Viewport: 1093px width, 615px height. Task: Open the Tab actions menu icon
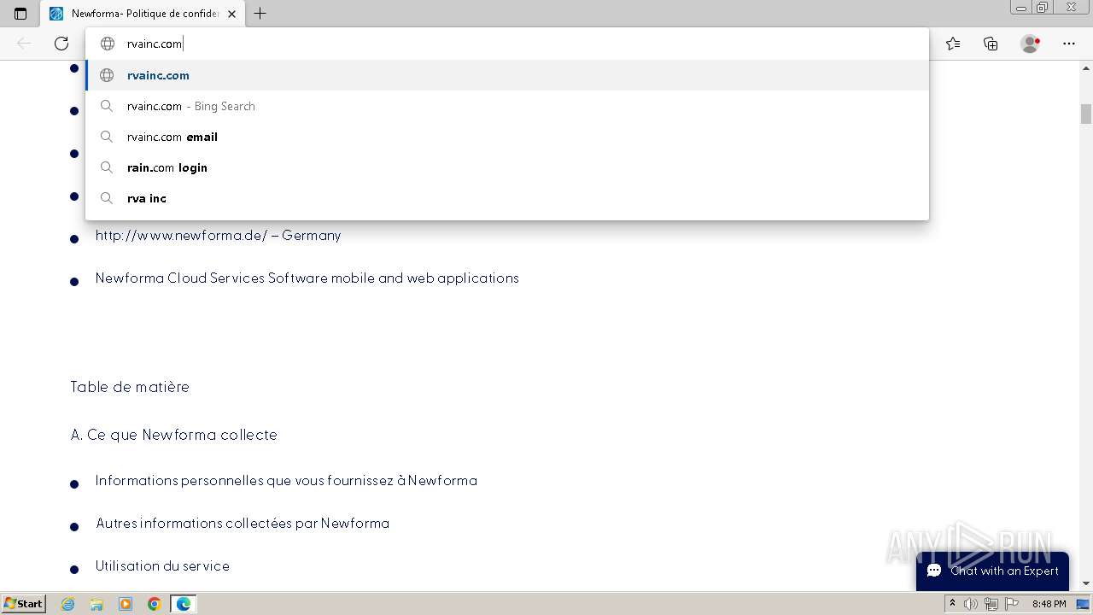coord(20,14)
